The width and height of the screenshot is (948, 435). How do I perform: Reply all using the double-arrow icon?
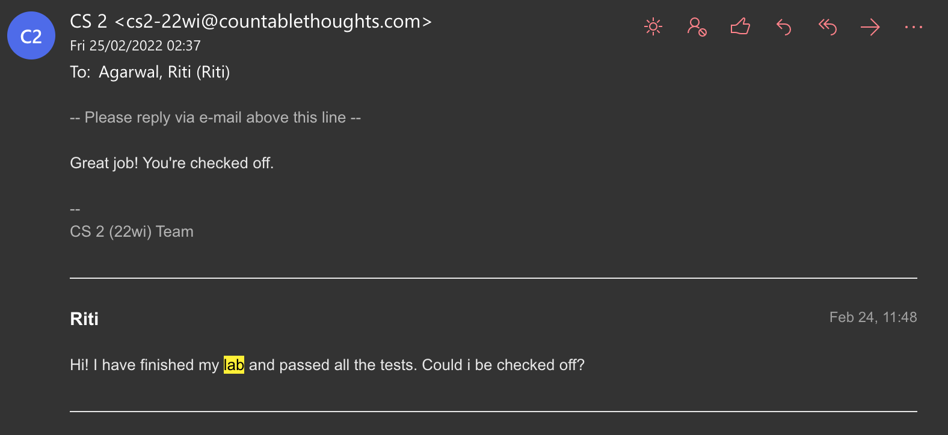[x=827, y=27]
